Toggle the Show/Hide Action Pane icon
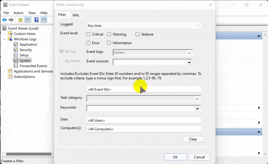Screen dimensions: 268x164 coord(44,20)
